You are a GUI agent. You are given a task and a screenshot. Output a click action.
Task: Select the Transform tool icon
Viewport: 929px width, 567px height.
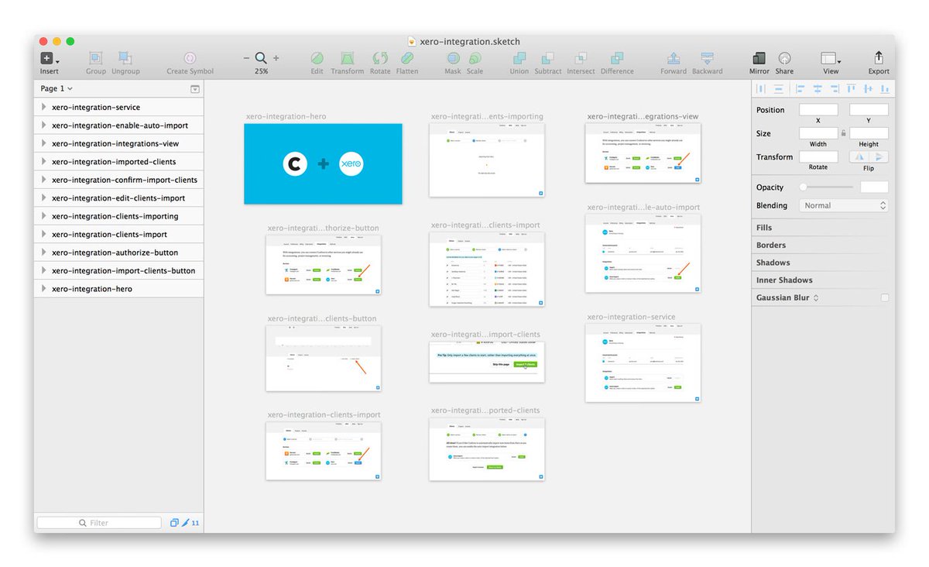(x=348, y=58)
